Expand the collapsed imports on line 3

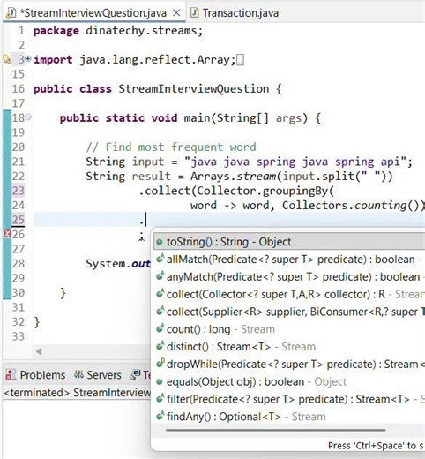(28, 59)
